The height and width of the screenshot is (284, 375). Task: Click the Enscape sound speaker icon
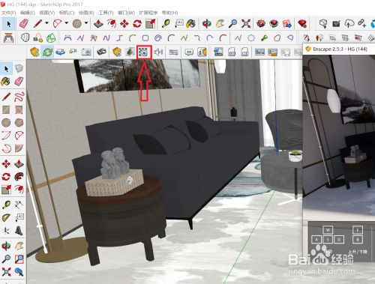coord(158,52)
